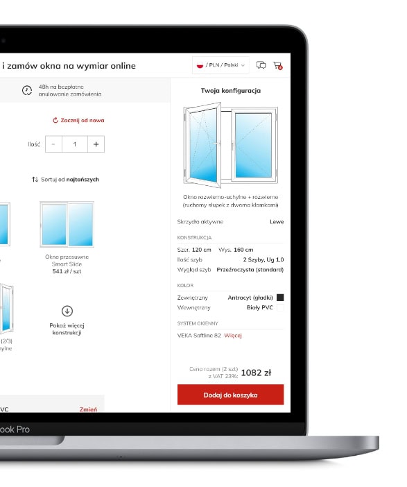Expand the PLN / Polski language dropdown
This screenshot has width=407, height=487.
pos(220,65)
